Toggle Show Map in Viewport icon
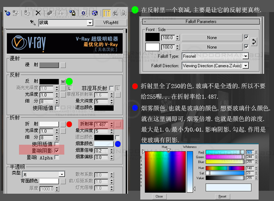 click(95, 13)
